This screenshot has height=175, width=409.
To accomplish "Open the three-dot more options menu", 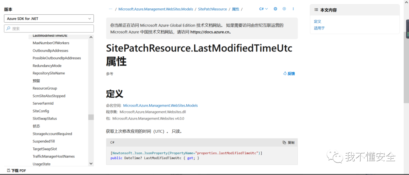I will point(293,9).
